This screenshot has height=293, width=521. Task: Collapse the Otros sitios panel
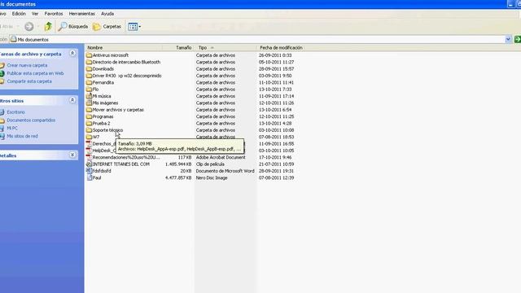click(72, 100)
